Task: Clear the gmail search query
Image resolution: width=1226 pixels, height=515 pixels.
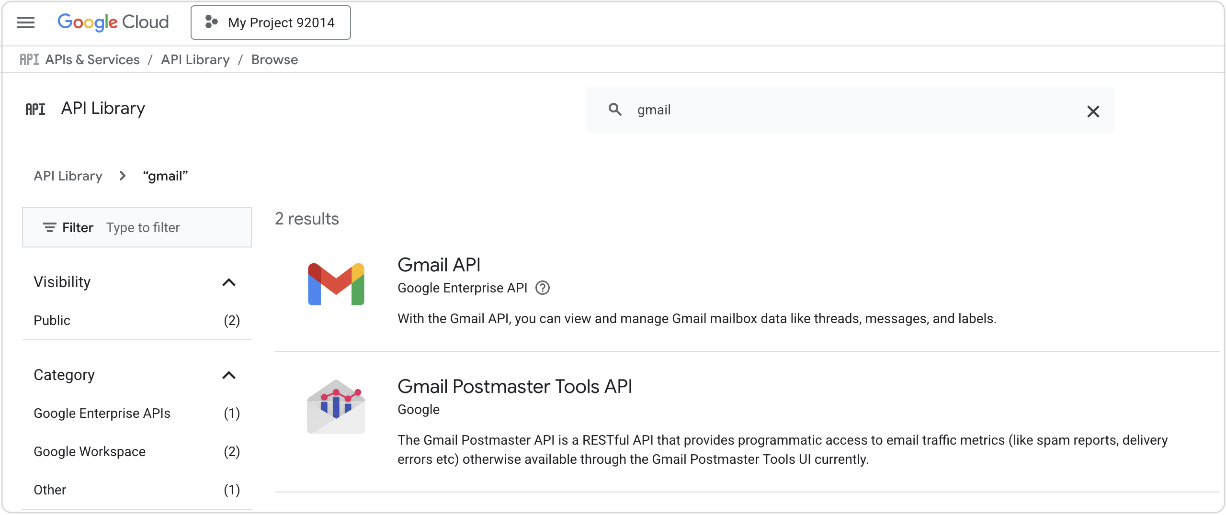Action: pyautogui.click(x=1094, y=111)
